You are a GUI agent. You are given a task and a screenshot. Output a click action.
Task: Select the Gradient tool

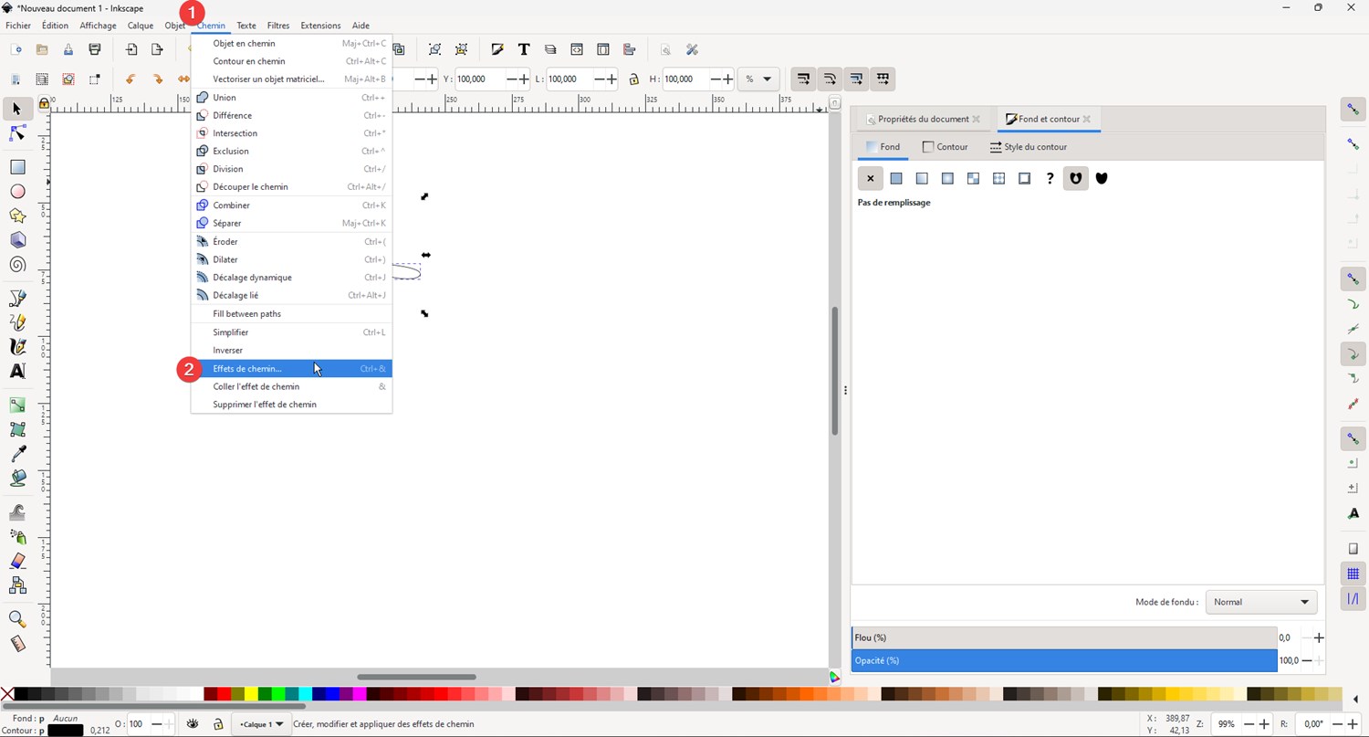(x=16, y=405)
